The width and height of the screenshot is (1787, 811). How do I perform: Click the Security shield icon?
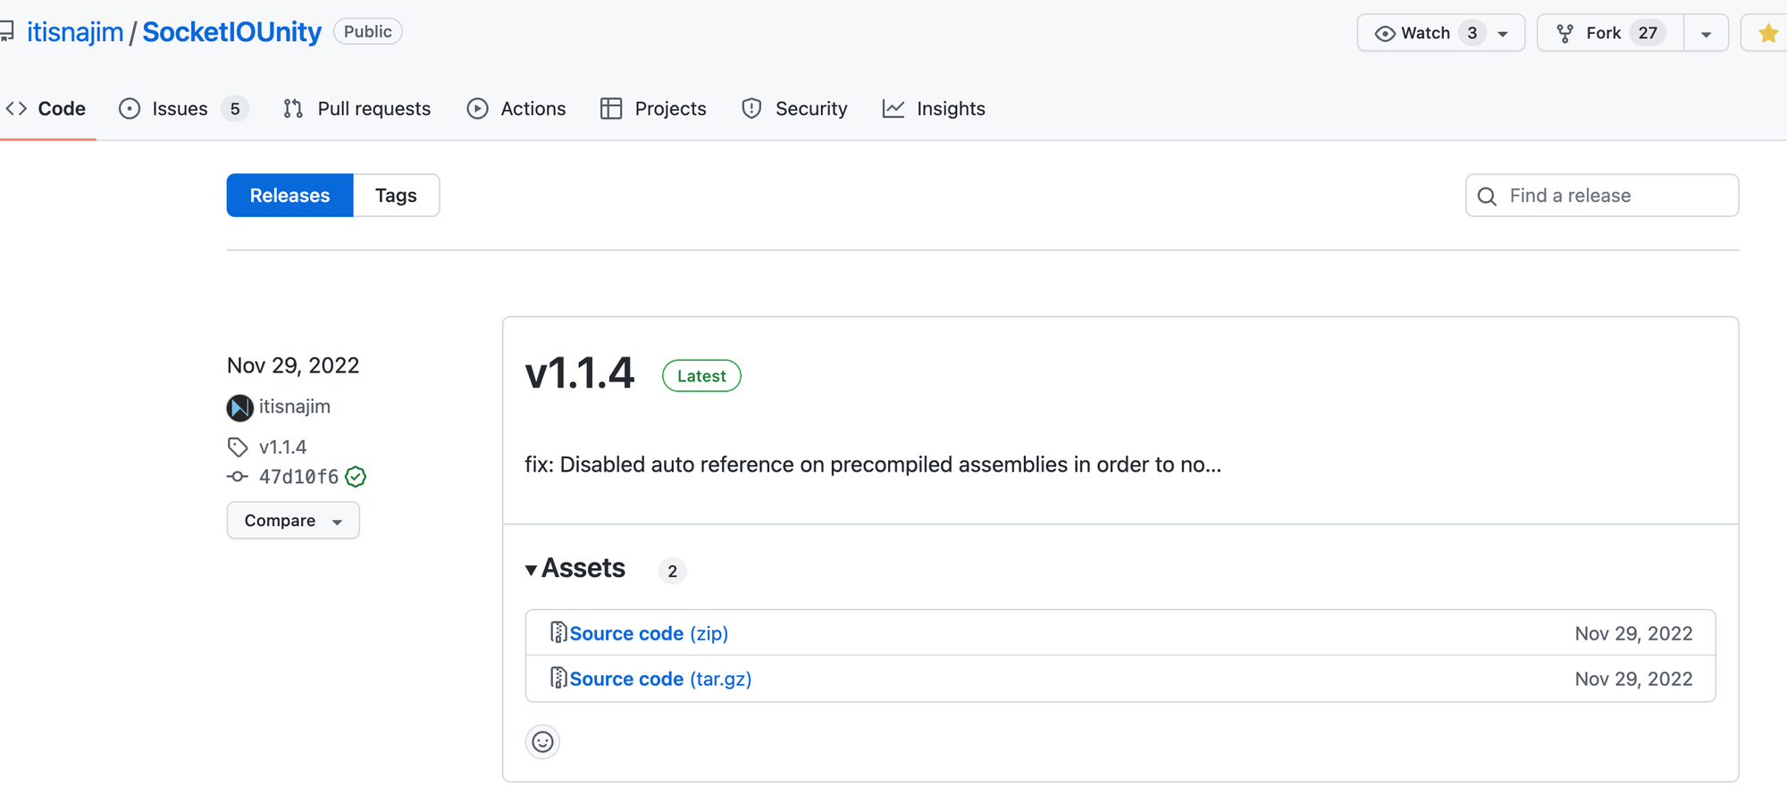coord(752,109)
